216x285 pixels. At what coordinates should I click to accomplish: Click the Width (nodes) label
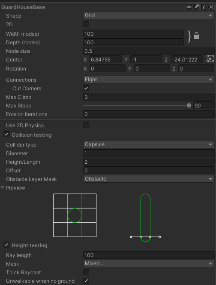coord(22,34)
